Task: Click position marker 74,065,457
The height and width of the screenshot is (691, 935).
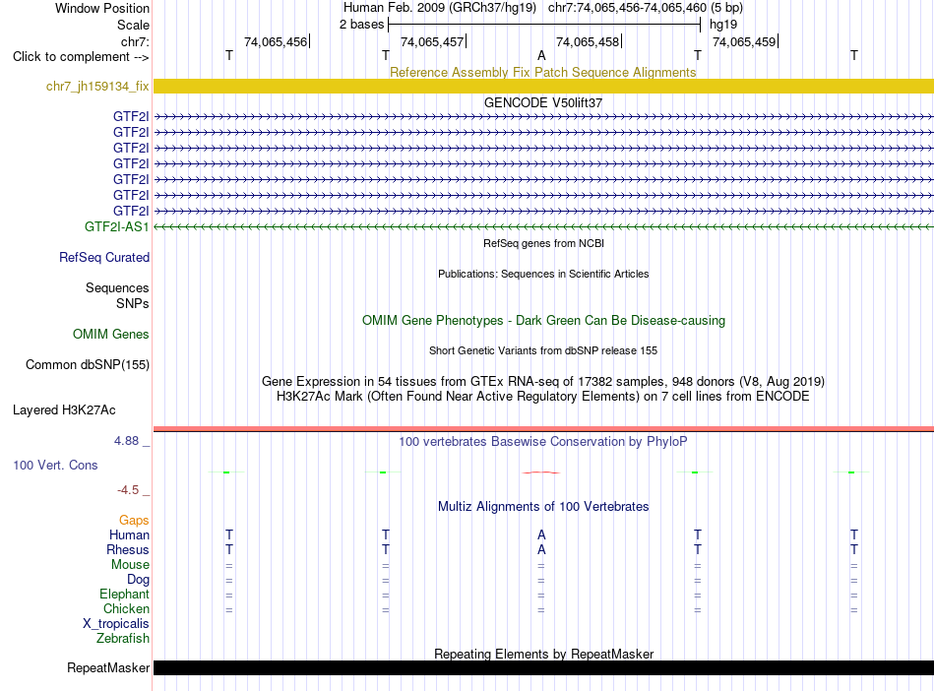Action: tap(432, 41)
